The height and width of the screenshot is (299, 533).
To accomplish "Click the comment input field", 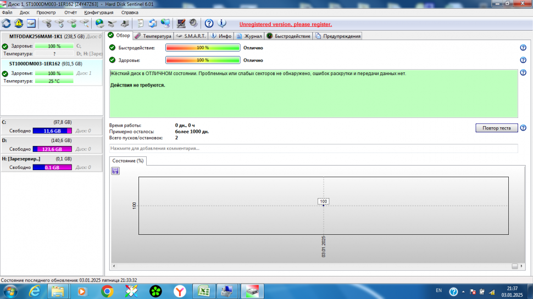I will point(313,148).
